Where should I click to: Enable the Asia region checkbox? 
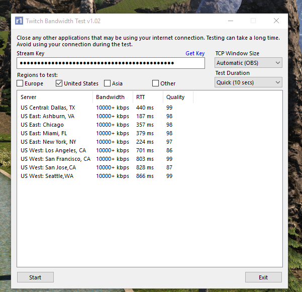click(x=107, y=83)
